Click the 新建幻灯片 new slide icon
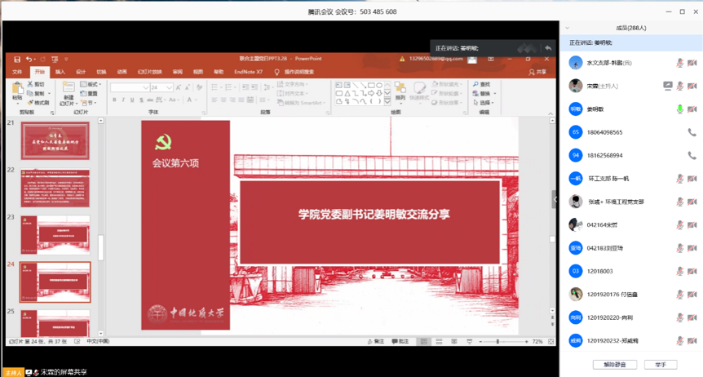This screenshot has height=377, width=703. (x=68, y=91)
